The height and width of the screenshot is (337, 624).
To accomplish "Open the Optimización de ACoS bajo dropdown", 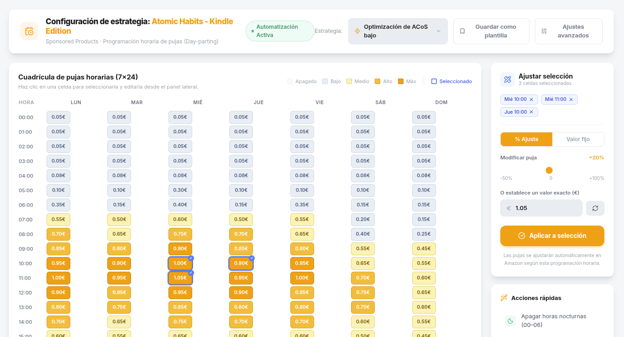I will pyautogui.click(x=398, y=31).
